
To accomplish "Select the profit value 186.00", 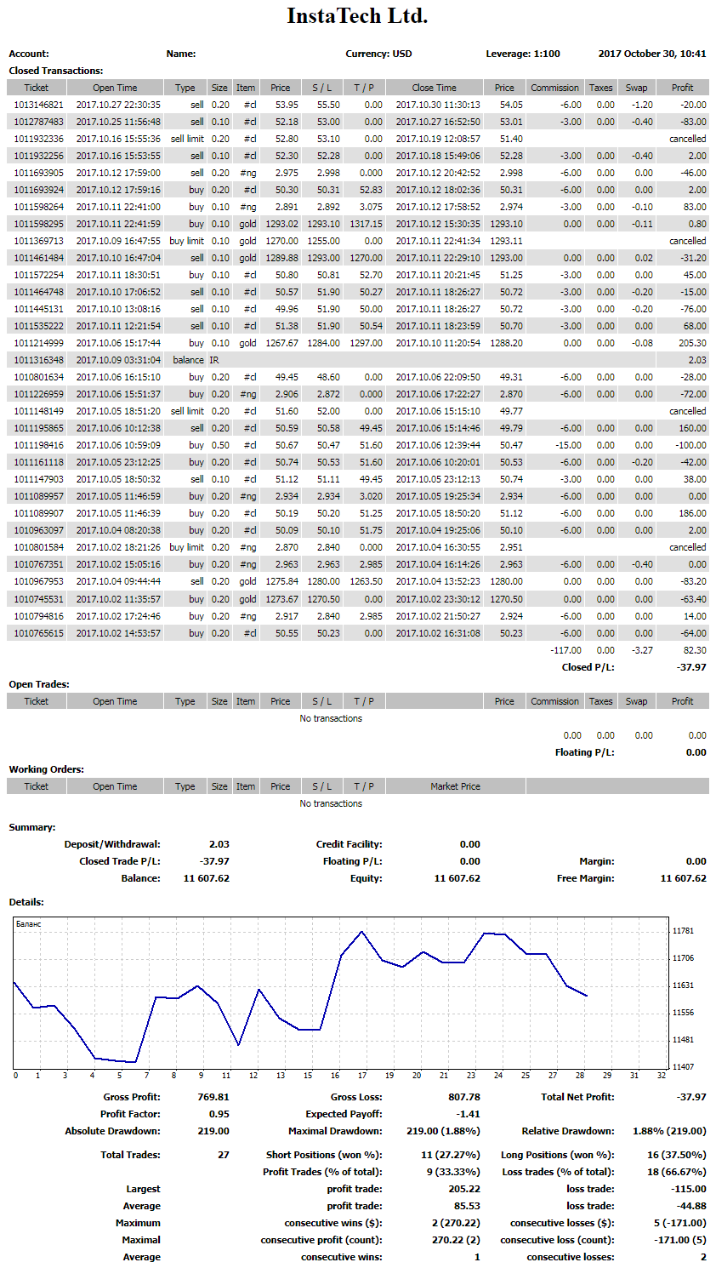I will pos(693,513).
